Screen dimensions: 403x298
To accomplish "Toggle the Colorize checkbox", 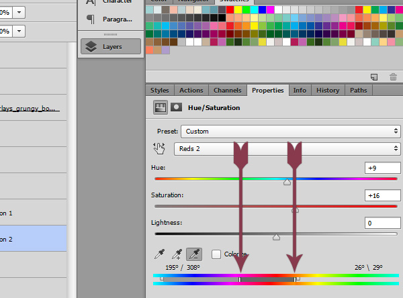I will point(216,254).
